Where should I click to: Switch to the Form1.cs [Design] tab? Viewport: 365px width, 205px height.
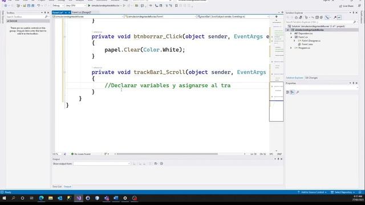[x=82, y=13]
